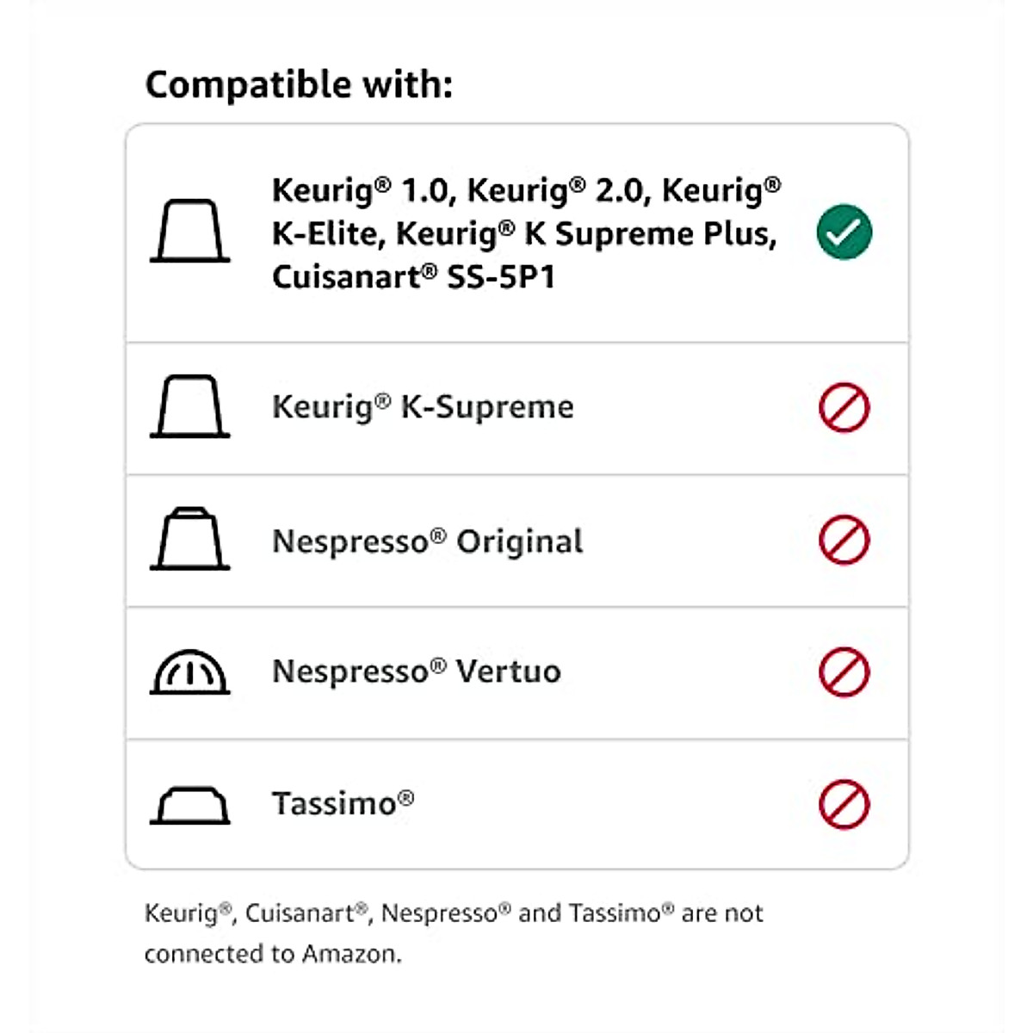Click the Nespresso Original capsule icon
This screenshot has height=1033, width=1033.
pyautogui.click(x=190, y=539)
